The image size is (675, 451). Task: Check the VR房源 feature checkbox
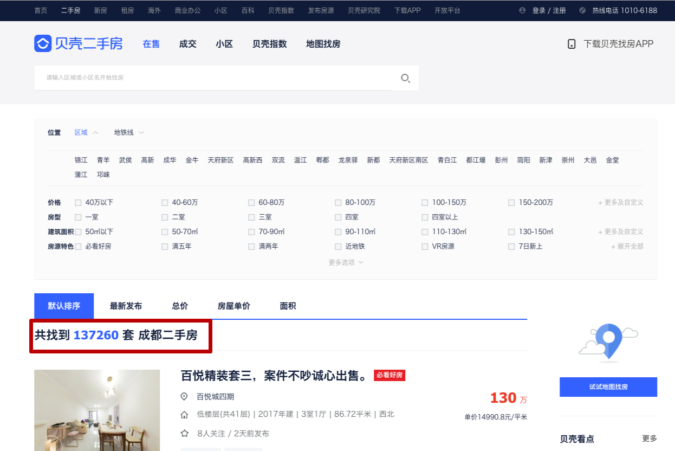click(x=425, y=247)
